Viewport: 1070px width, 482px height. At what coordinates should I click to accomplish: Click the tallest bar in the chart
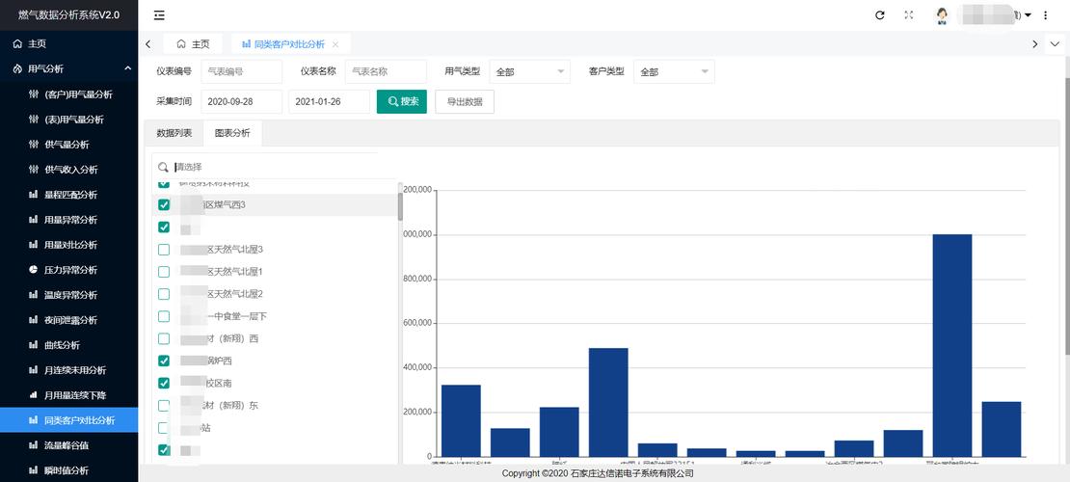(x=952, y=345)
